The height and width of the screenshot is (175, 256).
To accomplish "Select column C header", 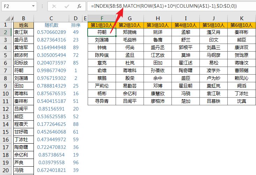I will [x=51, y=18].
